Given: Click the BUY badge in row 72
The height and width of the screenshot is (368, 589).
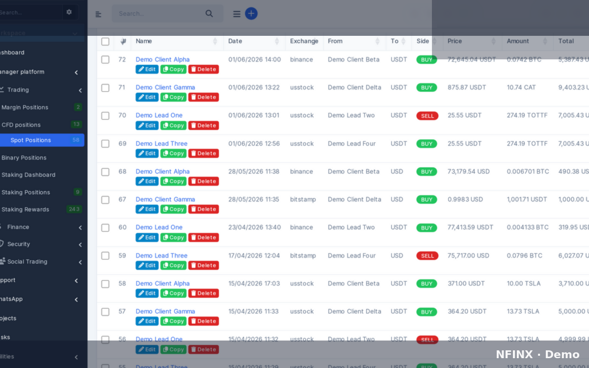Looking at the screenshot, I should pos(427,60).
